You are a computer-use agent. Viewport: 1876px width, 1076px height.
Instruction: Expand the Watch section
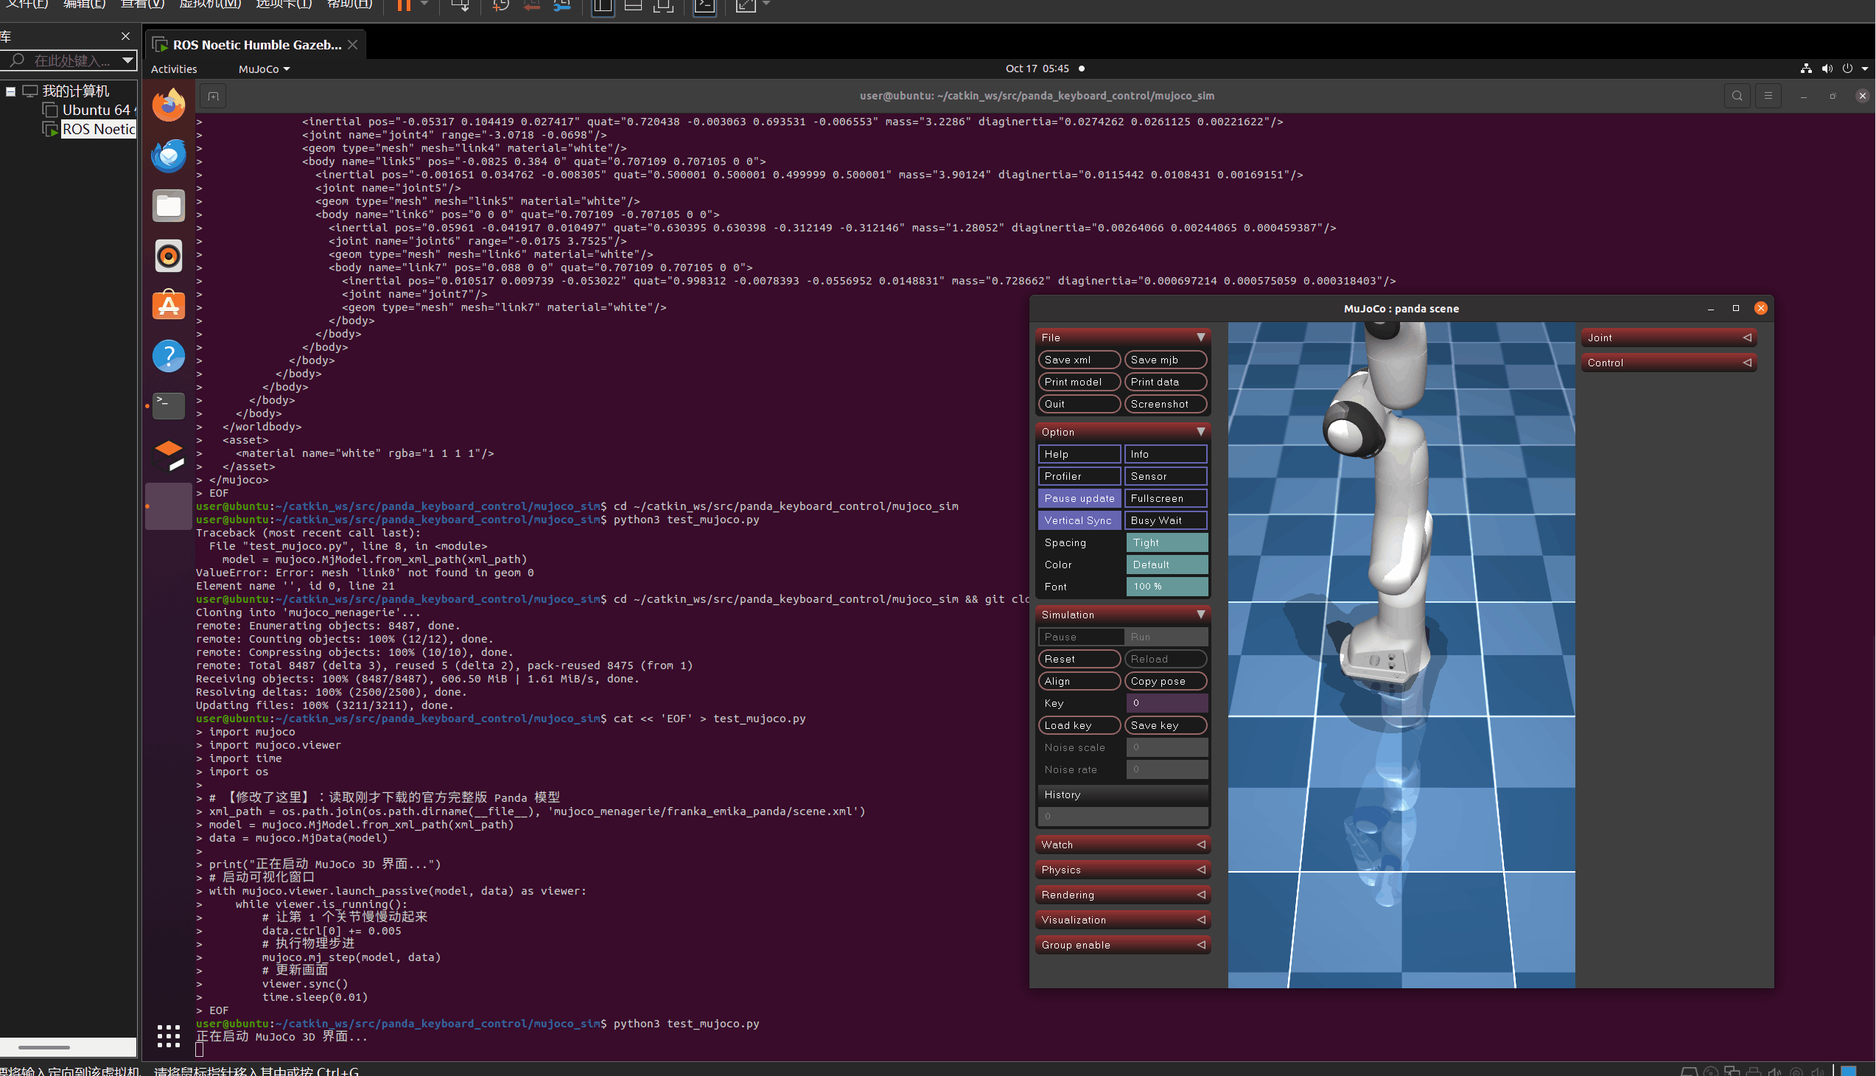tap(1122, 845)
